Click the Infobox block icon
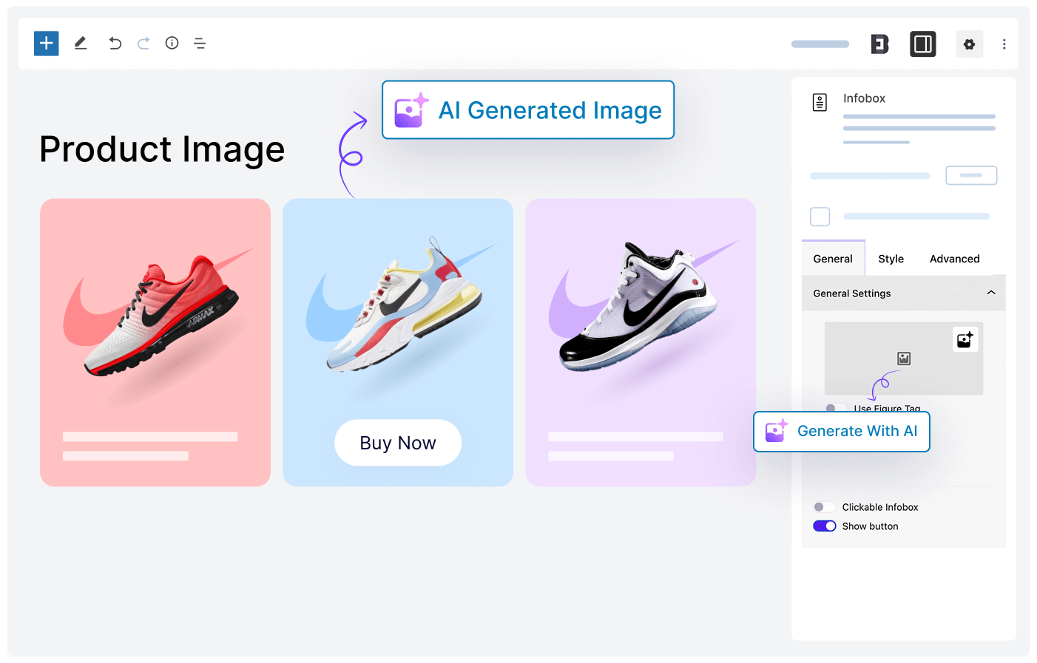The width and height of the screenshot is (1037, 663). 819,101
